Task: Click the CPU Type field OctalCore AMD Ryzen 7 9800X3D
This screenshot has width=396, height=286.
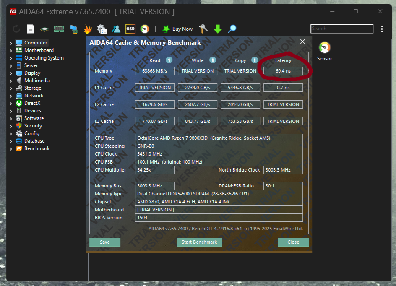Action: point(219,138)
